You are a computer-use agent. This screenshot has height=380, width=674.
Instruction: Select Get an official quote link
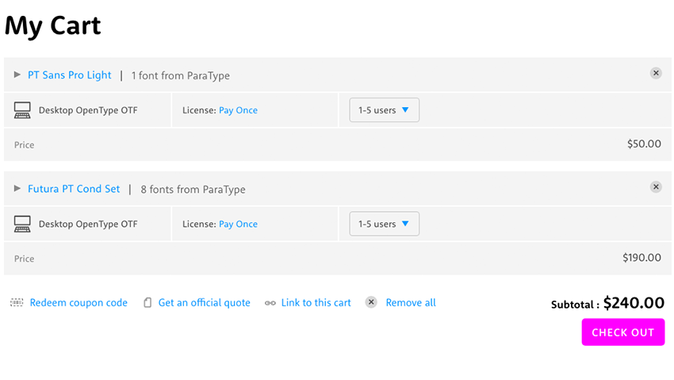click(x=204, y=303)
